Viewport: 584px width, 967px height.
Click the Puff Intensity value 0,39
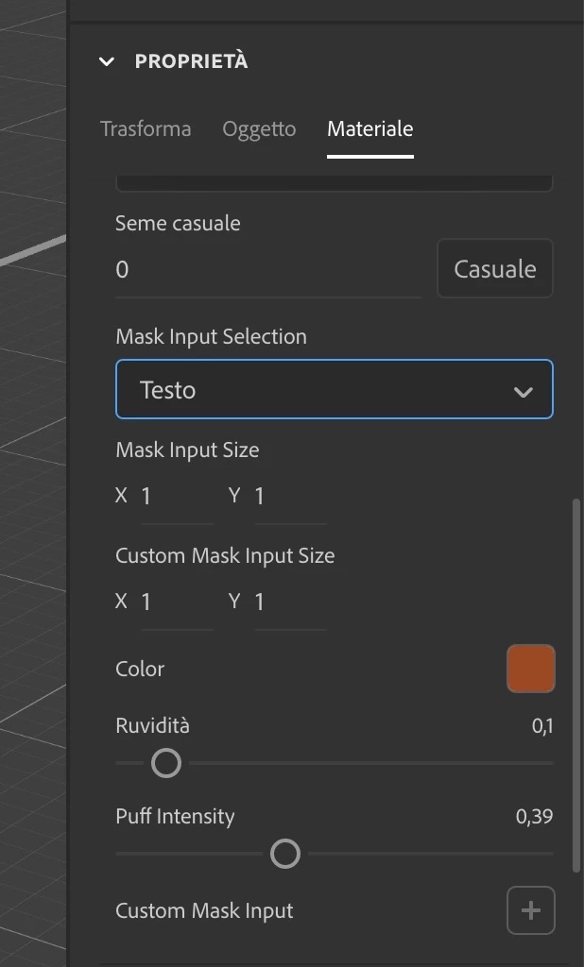pos(535,817)
